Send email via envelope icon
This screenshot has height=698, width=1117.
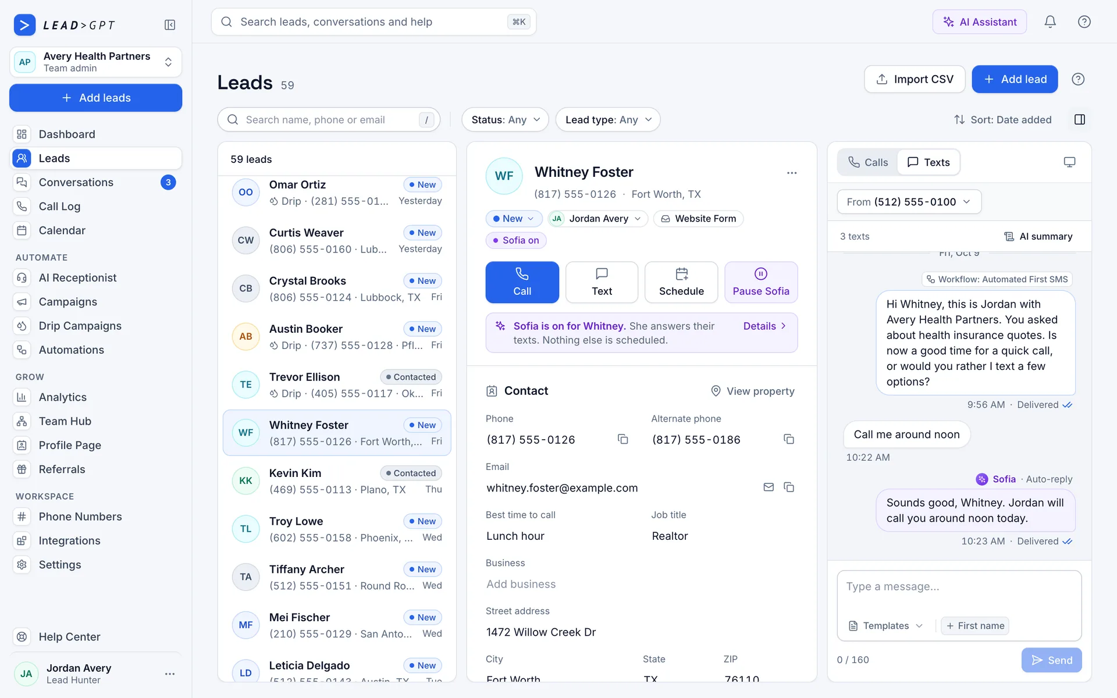click(x=769, y=487)
